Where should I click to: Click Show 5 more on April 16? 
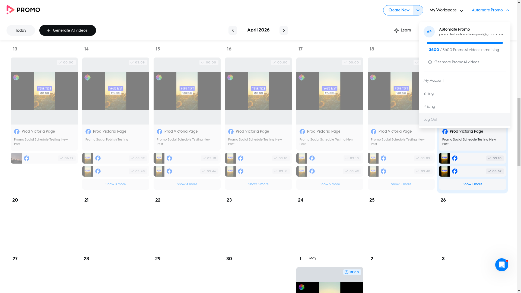pos(258,184)
